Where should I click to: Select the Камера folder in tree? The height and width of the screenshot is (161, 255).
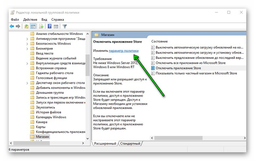pos(42,122)
